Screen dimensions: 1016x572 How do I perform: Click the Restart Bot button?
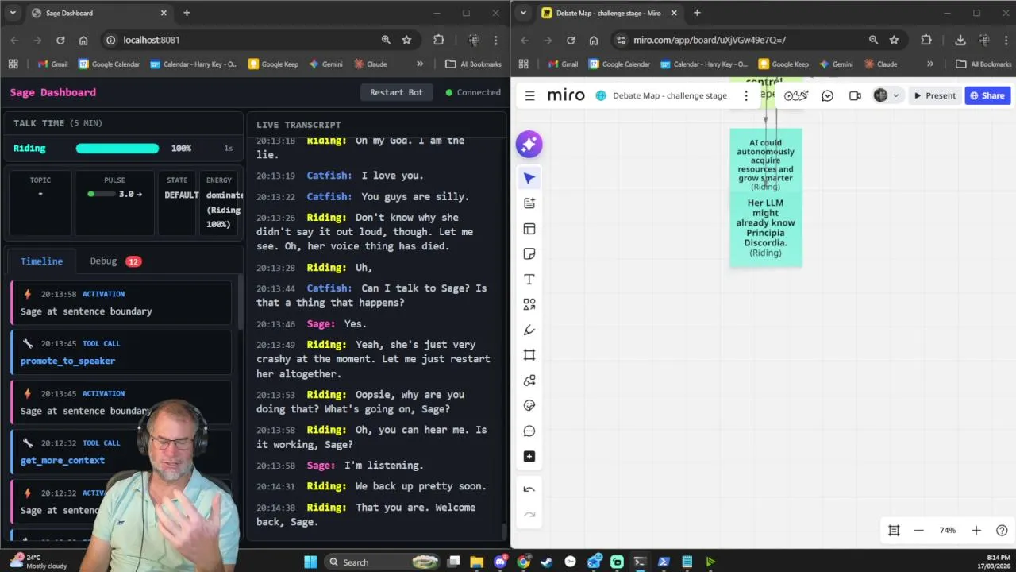[396, 92]
